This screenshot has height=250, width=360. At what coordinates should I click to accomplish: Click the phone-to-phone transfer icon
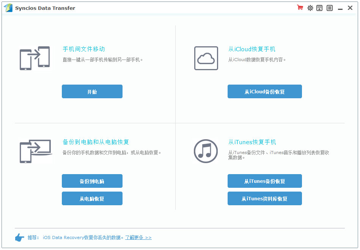(35, 58)
